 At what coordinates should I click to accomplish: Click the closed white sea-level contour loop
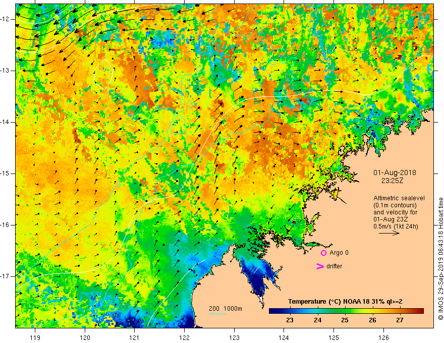[x=103, y=75]
